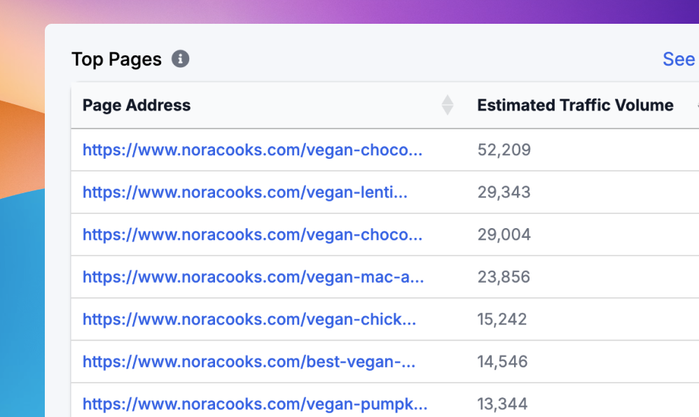
Task: Open the noracooks vegan-chick page link
Action: (249, 320)
